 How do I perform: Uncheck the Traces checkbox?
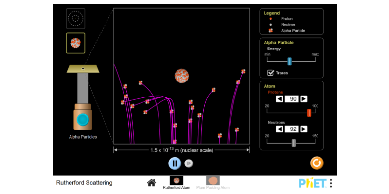point(271,73)
